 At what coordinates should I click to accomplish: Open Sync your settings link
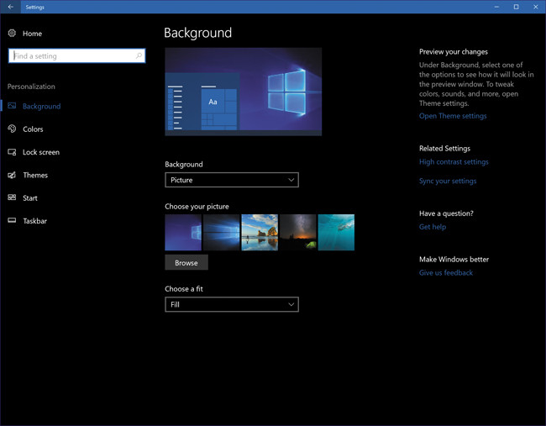(447, 181)
